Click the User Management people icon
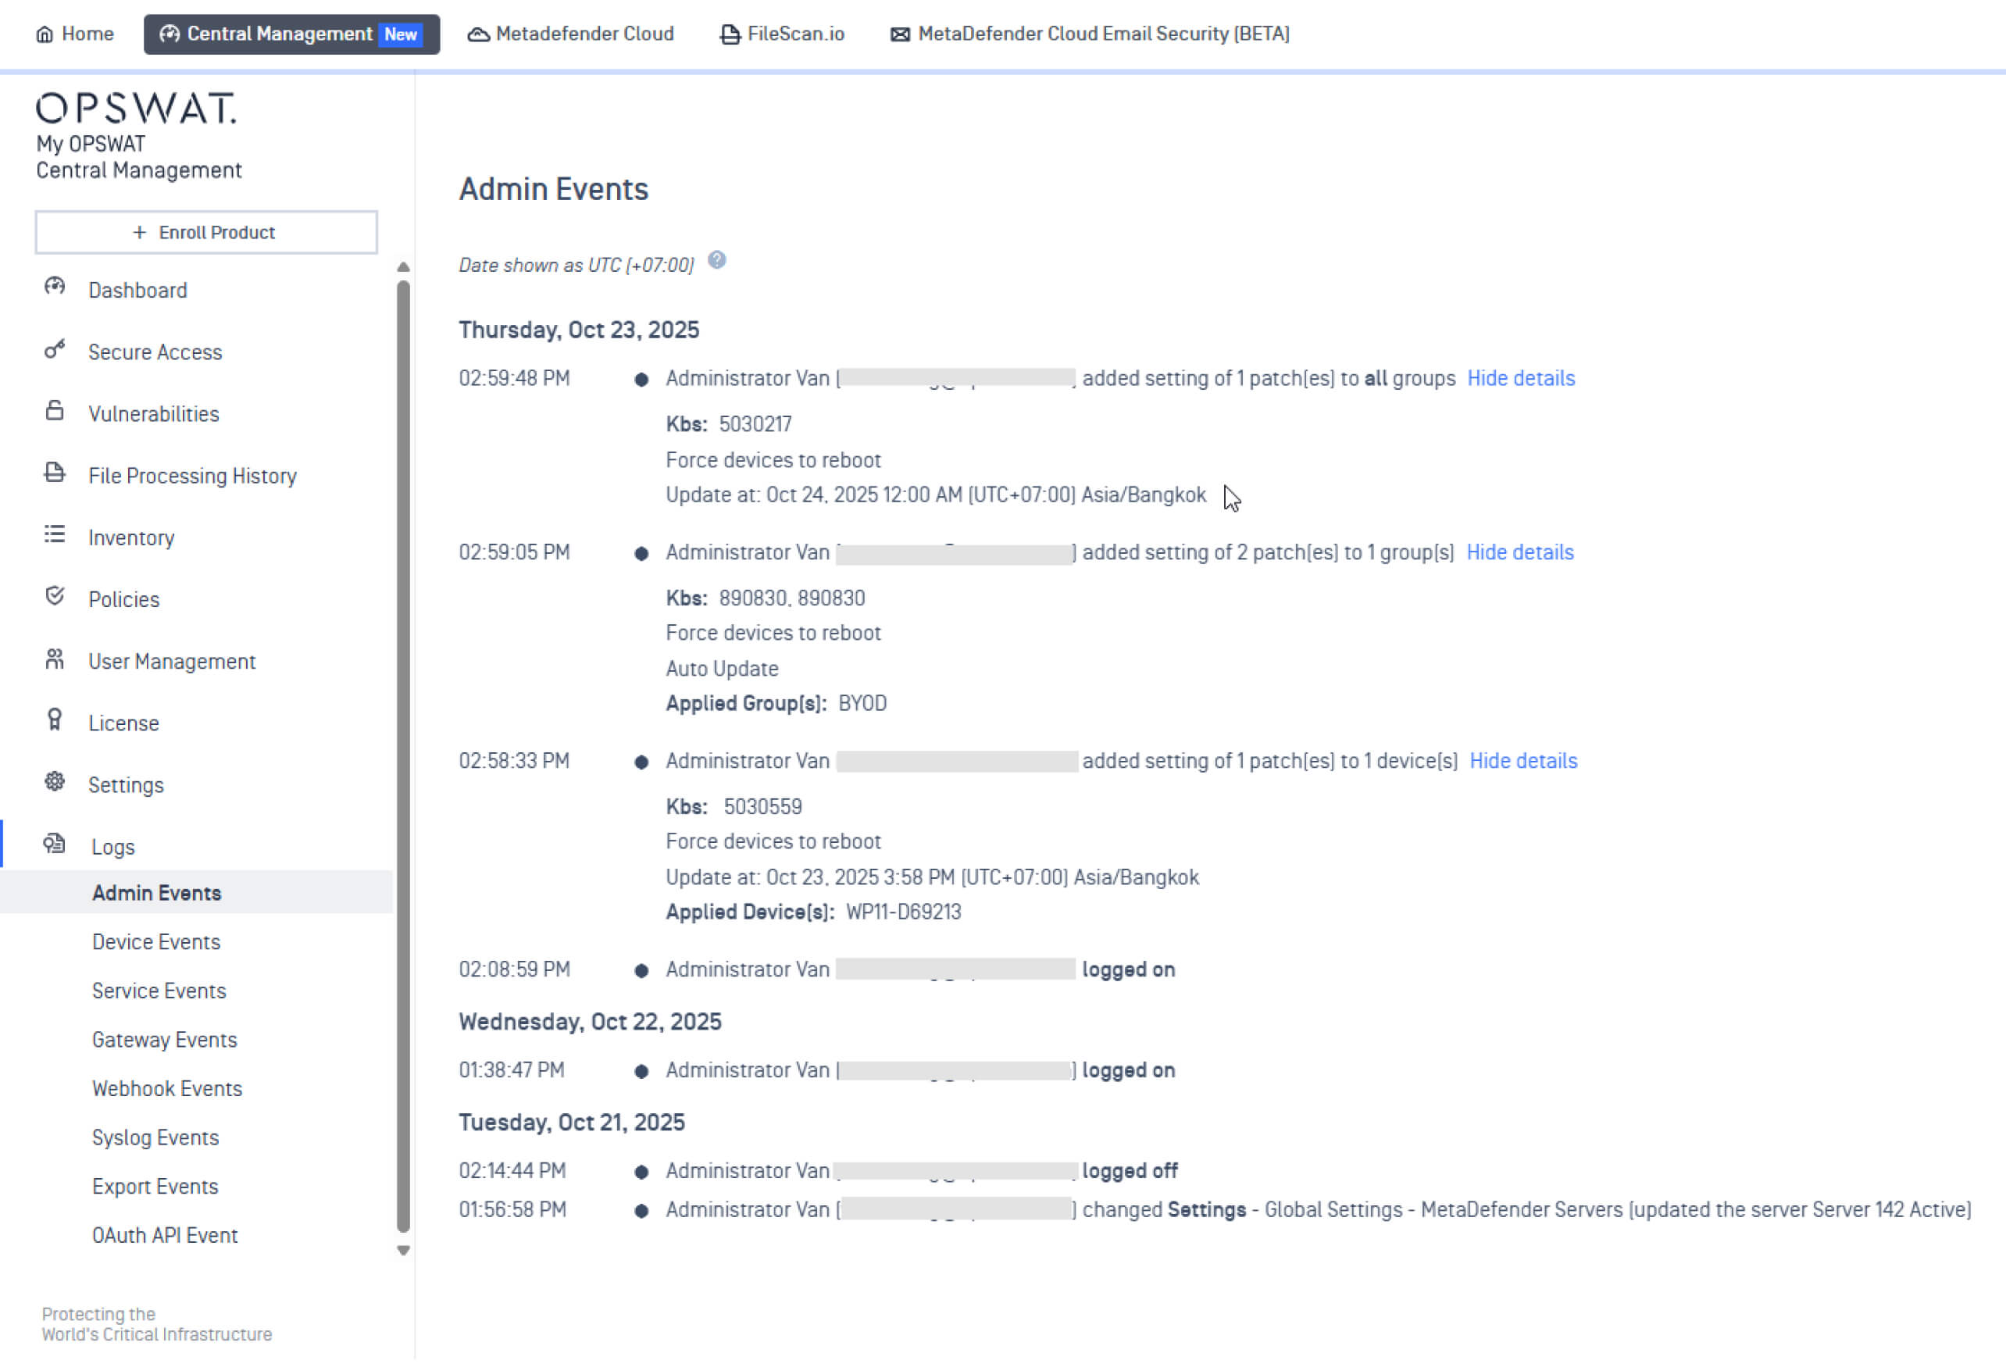This screenshot has width=2006, height=1371. point(55,660)
